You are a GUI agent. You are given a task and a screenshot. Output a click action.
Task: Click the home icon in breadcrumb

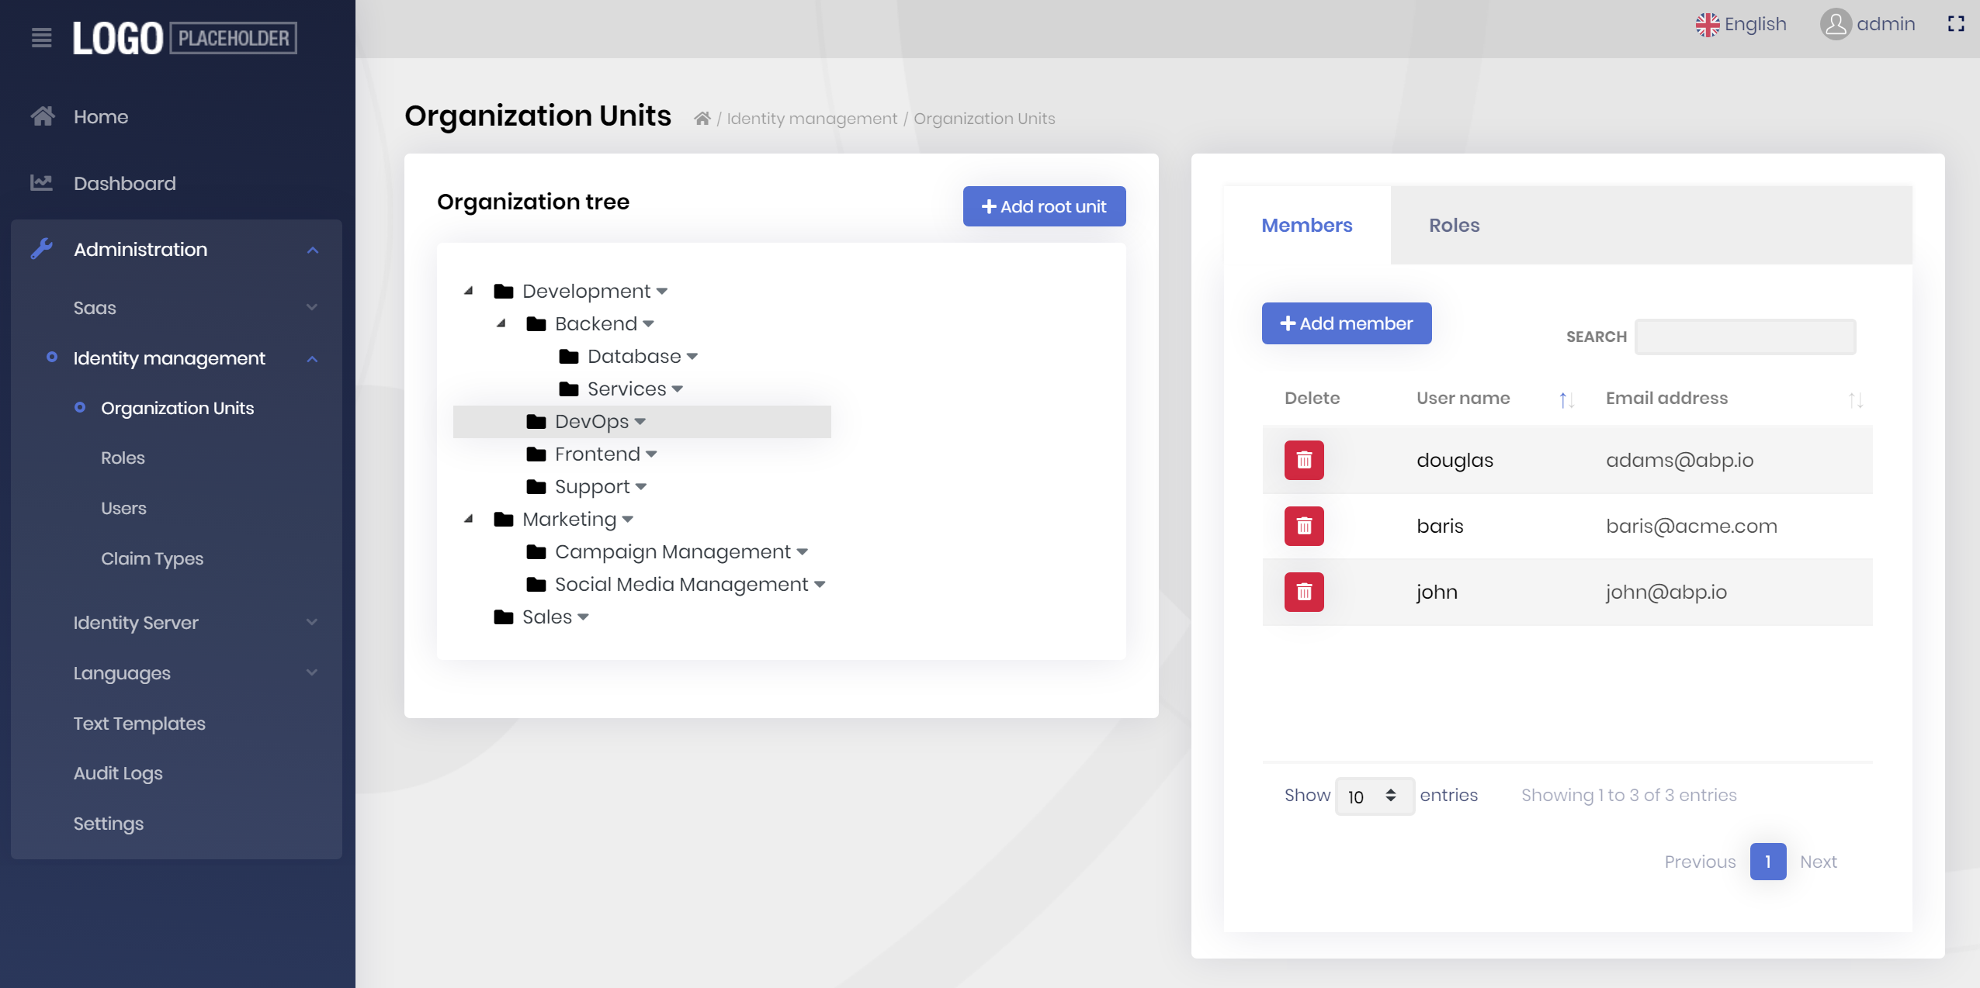[x=702, y=119]
